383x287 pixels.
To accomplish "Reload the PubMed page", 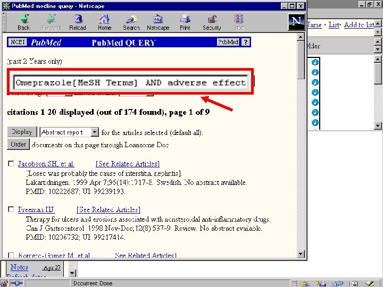I will (78, 22).
